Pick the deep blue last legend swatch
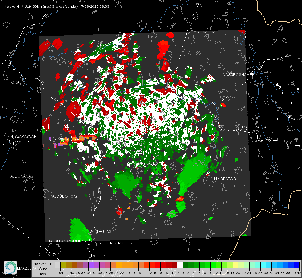 (x=297, y=265)
